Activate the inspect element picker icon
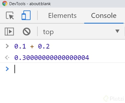The image size is (125, 103). point(10,15)
